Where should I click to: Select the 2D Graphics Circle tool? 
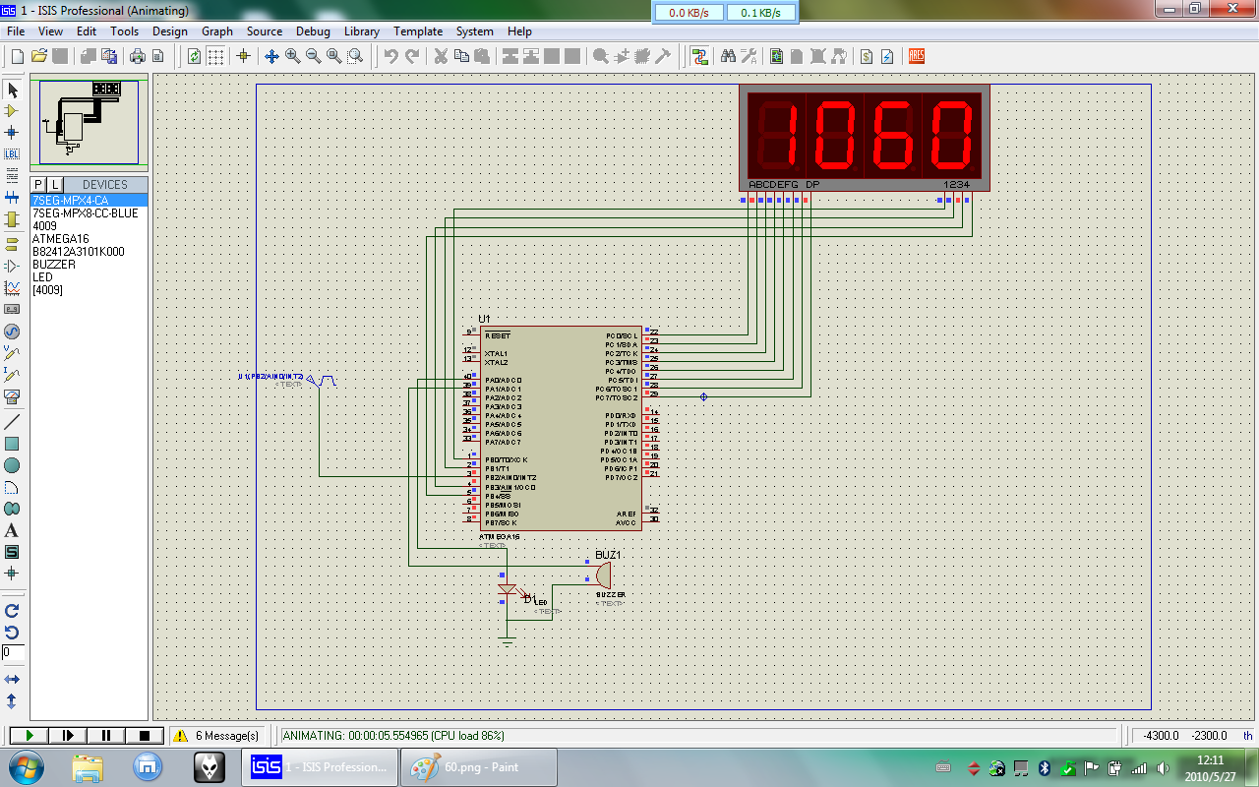pos(12,465)
